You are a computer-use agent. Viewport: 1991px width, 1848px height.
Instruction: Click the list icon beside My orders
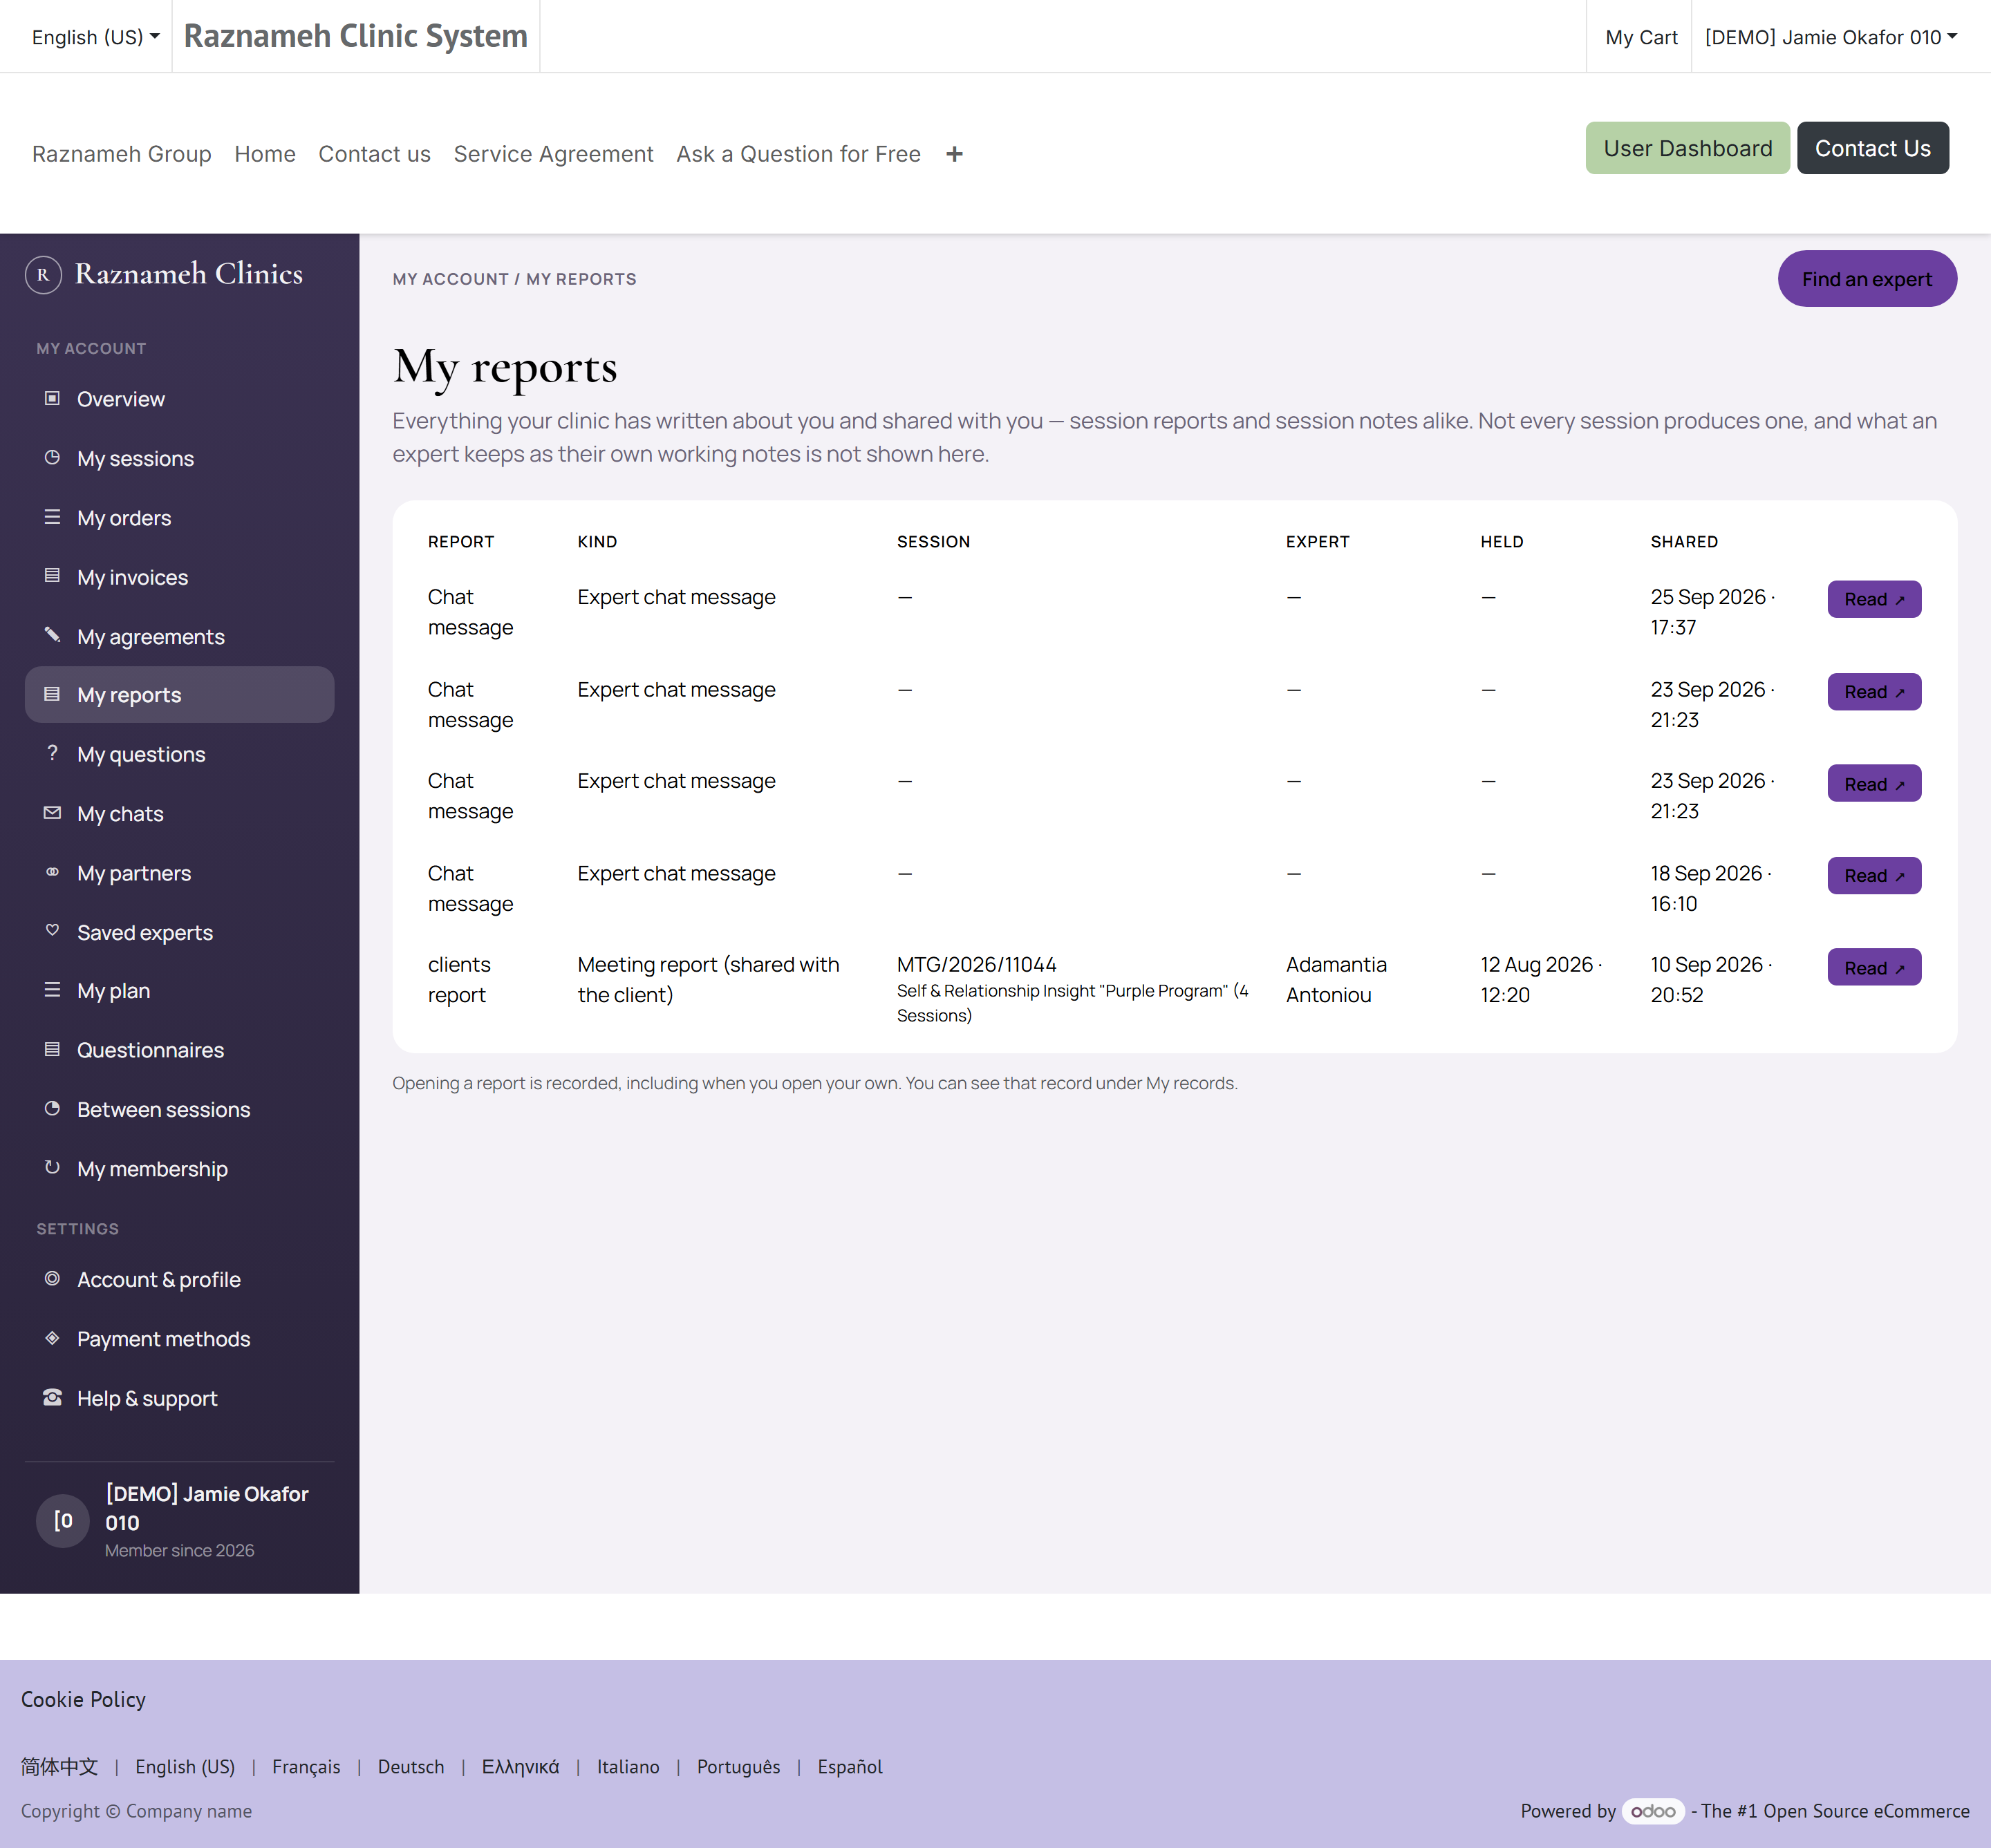click(52, 517)
